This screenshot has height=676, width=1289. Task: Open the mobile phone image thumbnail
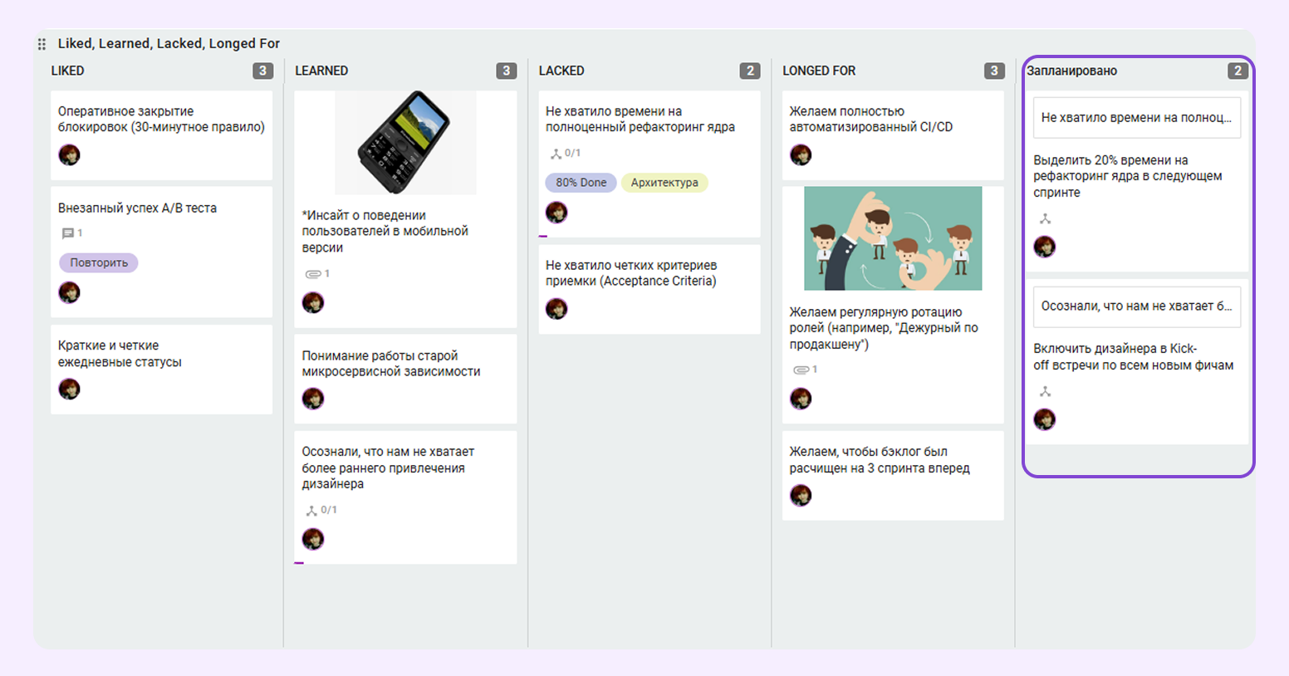[x=405, y=143]
